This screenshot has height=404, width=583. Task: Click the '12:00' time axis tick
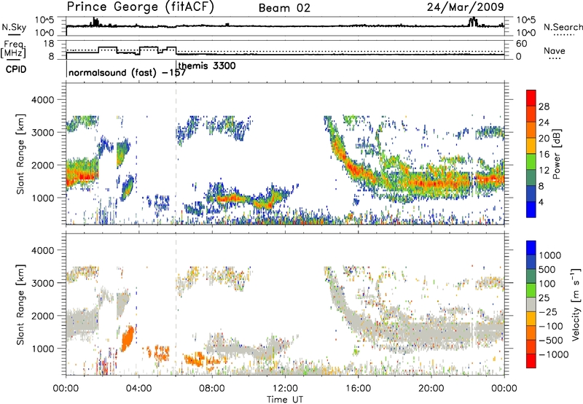[x=285, y=389]
